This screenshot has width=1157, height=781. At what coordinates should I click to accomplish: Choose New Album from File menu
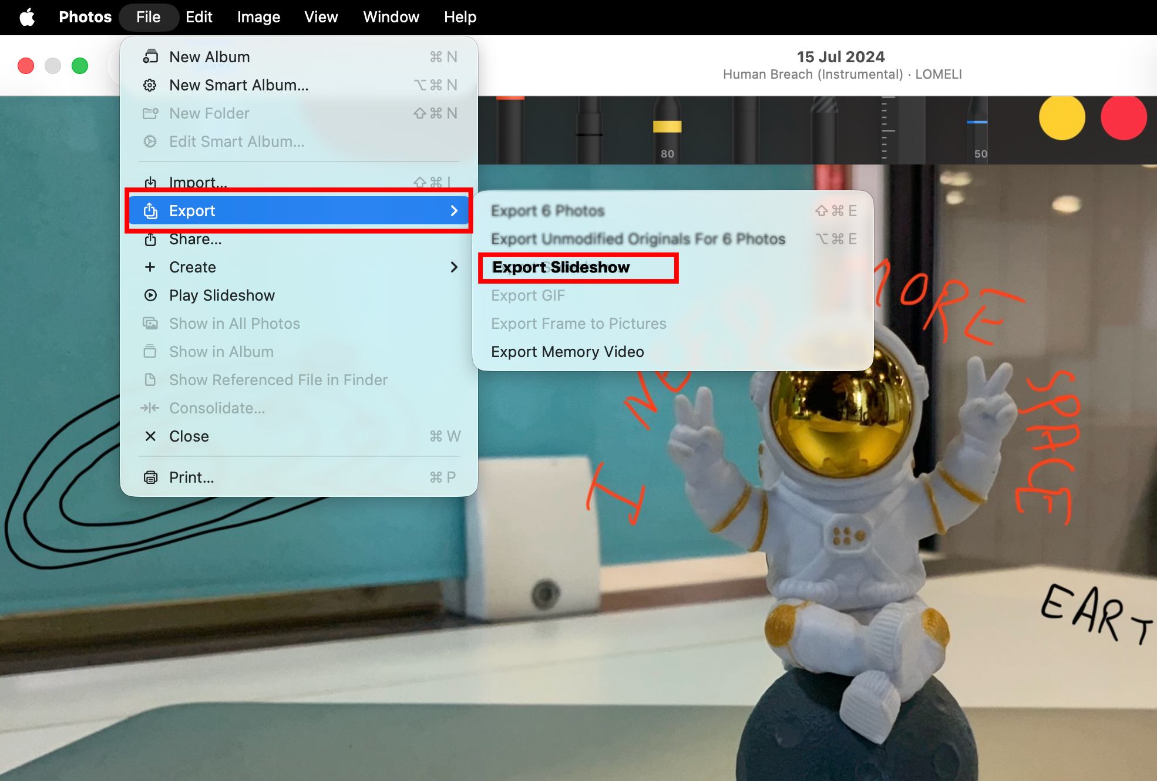click(299, 57)
